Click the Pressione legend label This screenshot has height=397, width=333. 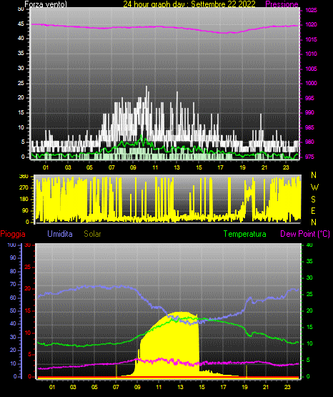282,4
